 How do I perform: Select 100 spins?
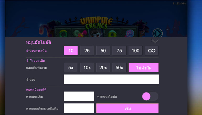[x=135, y=51]
